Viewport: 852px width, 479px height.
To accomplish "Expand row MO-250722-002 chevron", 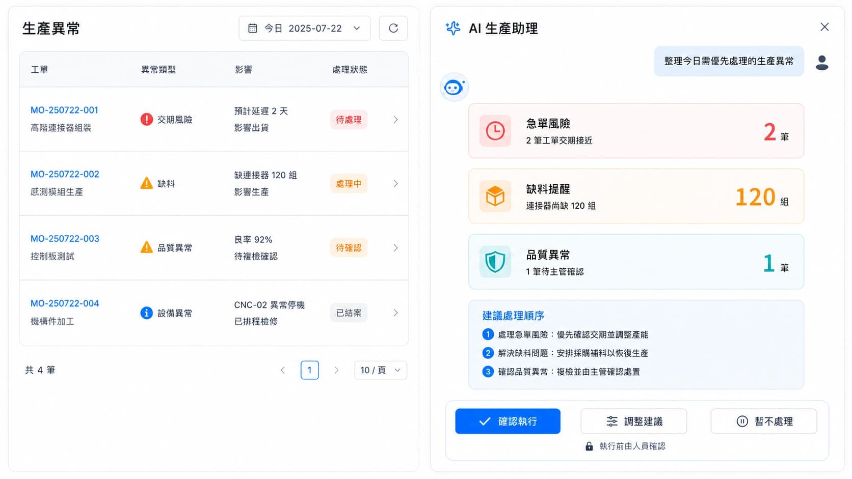I will pyautogui.click(x=395, y=183).
